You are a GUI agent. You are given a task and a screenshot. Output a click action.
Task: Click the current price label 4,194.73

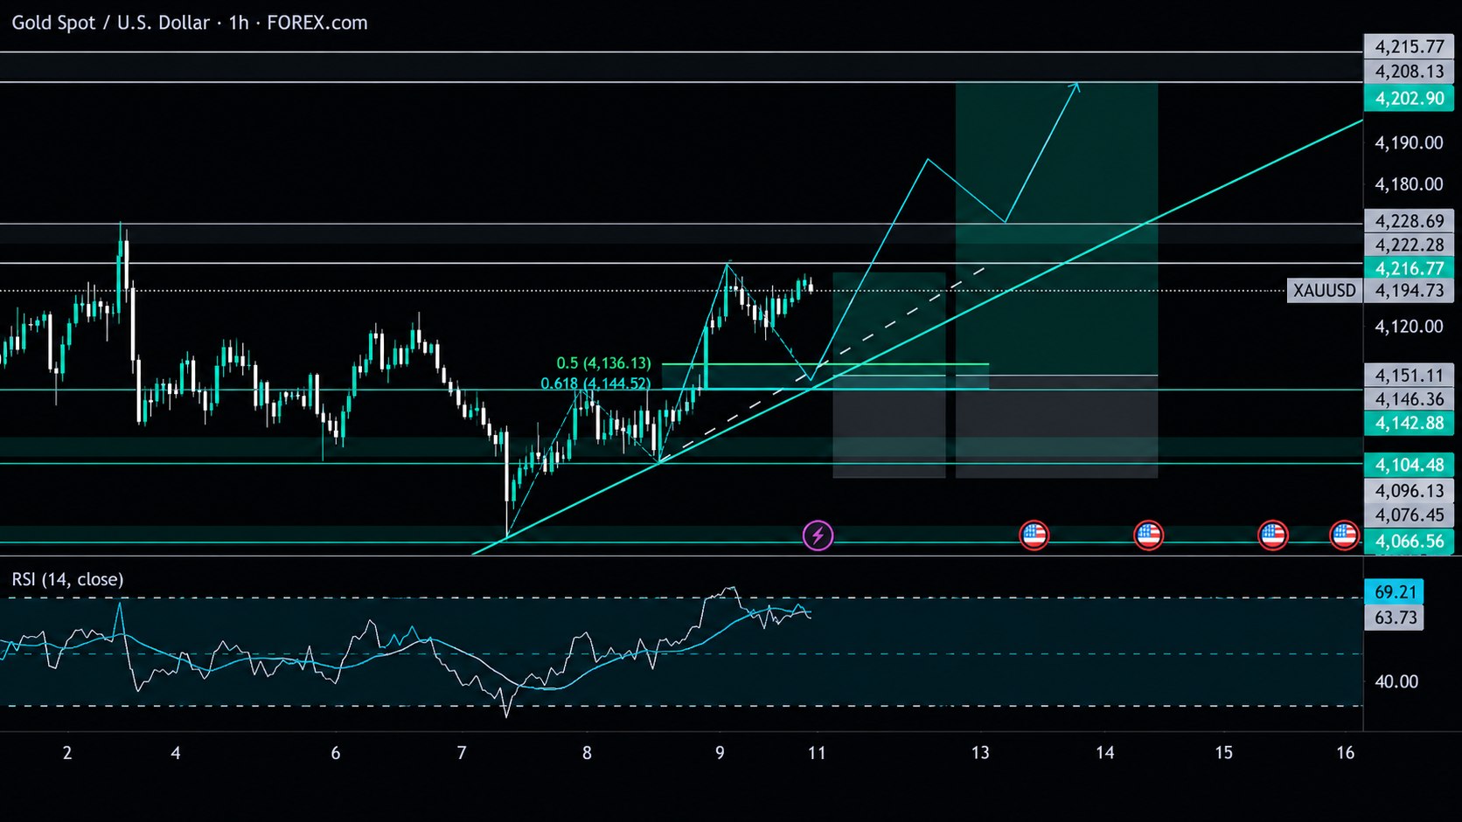tap(1410, 290)
